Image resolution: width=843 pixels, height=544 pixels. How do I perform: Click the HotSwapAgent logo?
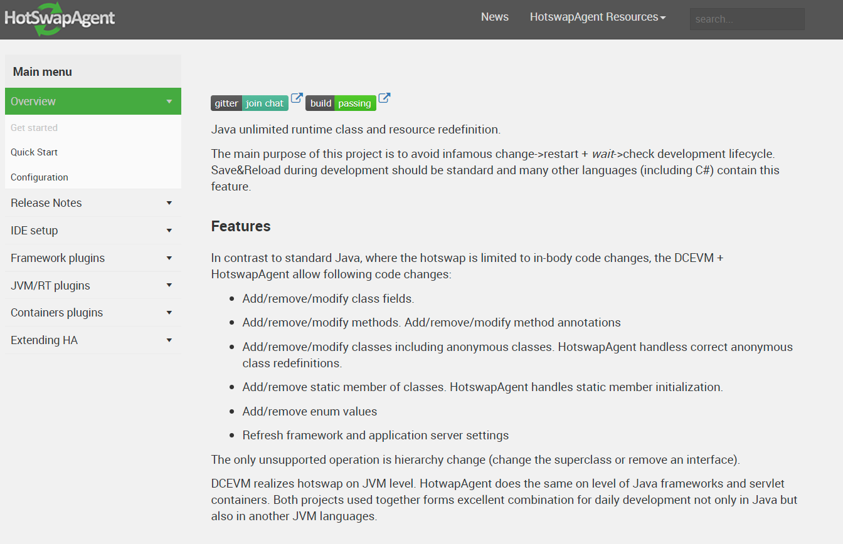pos(60,19)
